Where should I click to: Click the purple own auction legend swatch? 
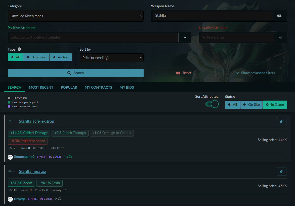coord(9,106)
